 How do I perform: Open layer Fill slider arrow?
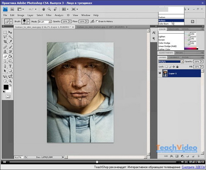tap(202, 67)
